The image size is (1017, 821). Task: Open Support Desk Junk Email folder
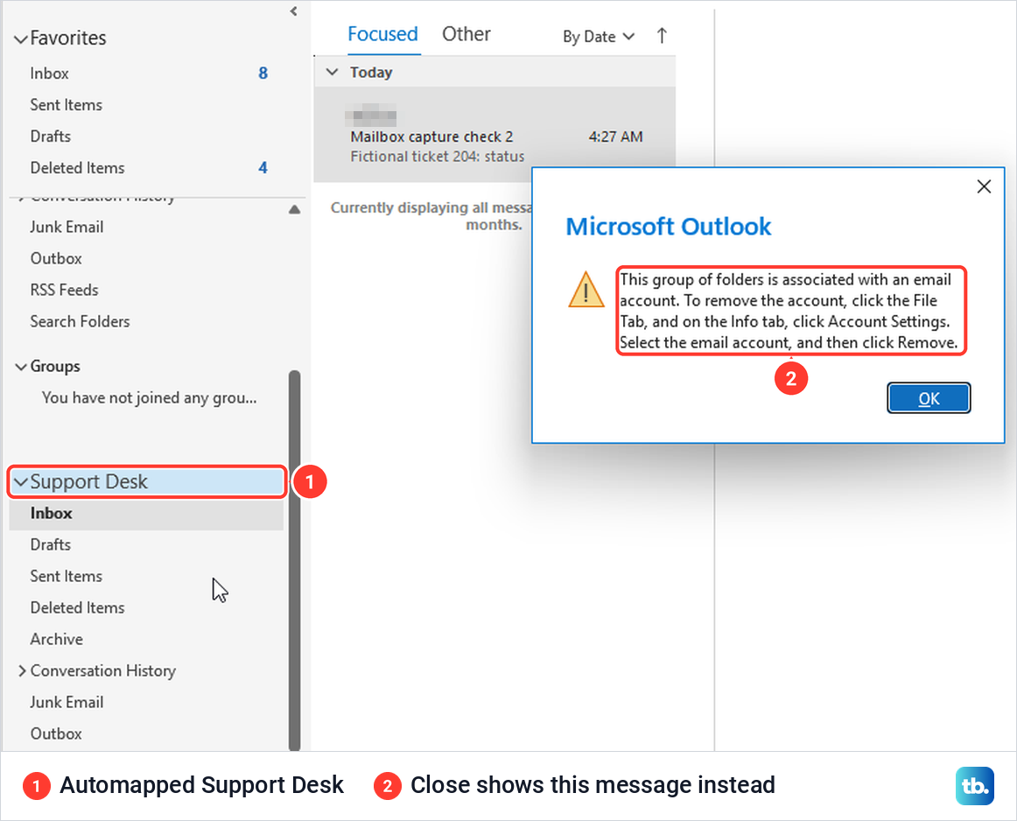[67, 702]
